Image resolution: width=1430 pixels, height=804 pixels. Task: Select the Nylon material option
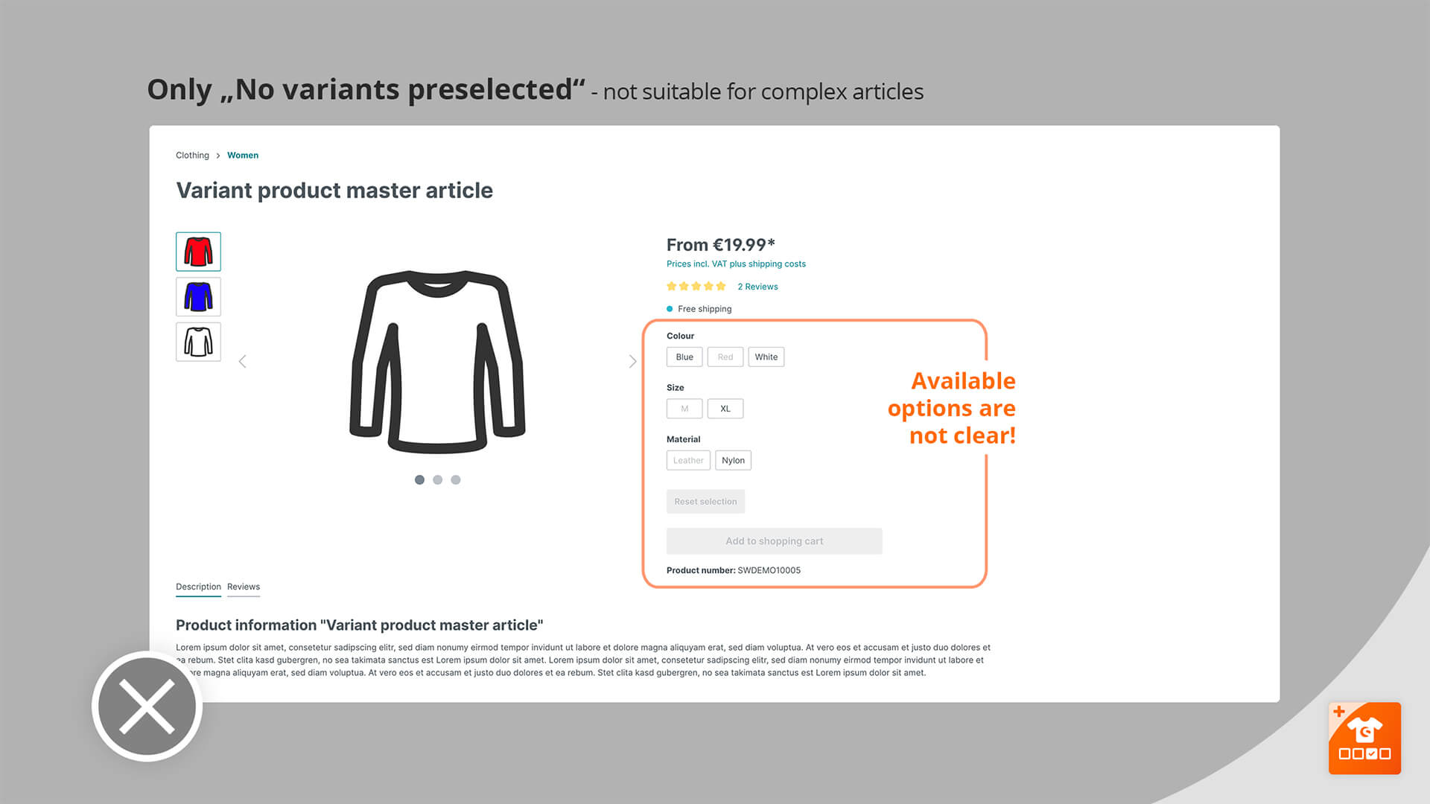tap(733, 459)
